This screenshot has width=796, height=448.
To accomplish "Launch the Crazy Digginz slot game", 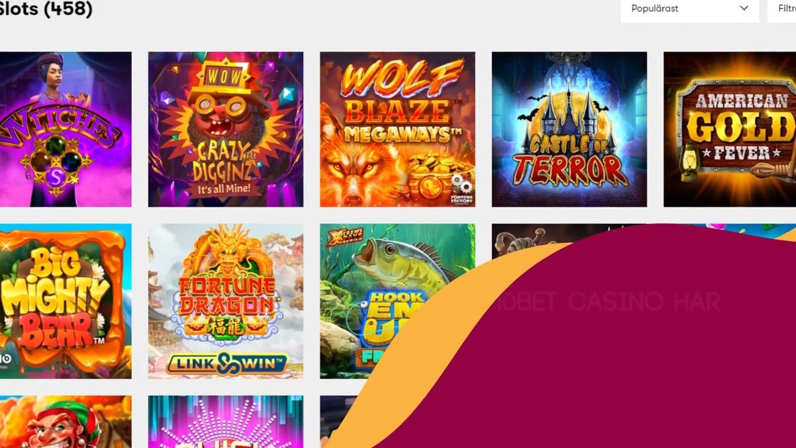I will click(226, 129).
